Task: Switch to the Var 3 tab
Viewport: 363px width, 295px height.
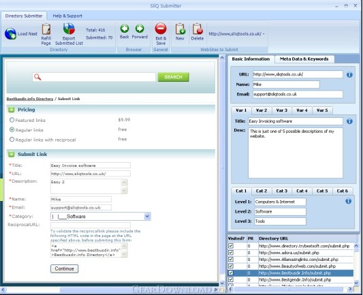Action: pos(281,110)
